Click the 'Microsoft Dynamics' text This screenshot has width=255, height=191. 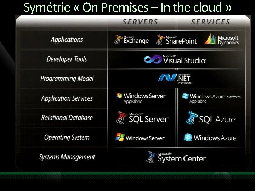[x=228, y=40]
